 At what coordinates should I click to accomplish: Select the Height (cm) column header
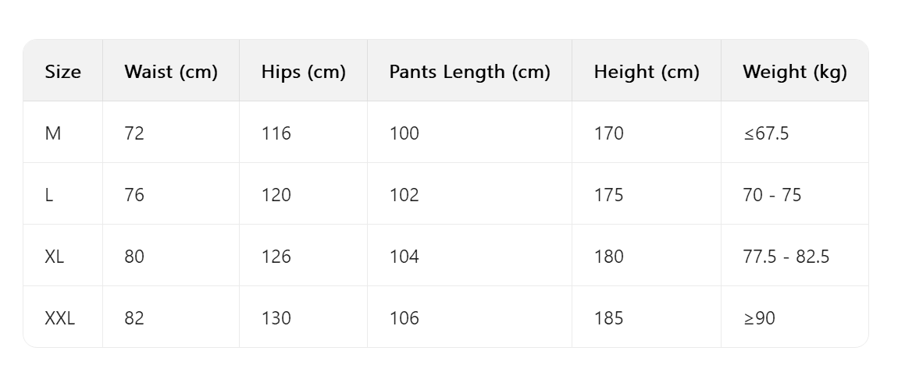646,72
